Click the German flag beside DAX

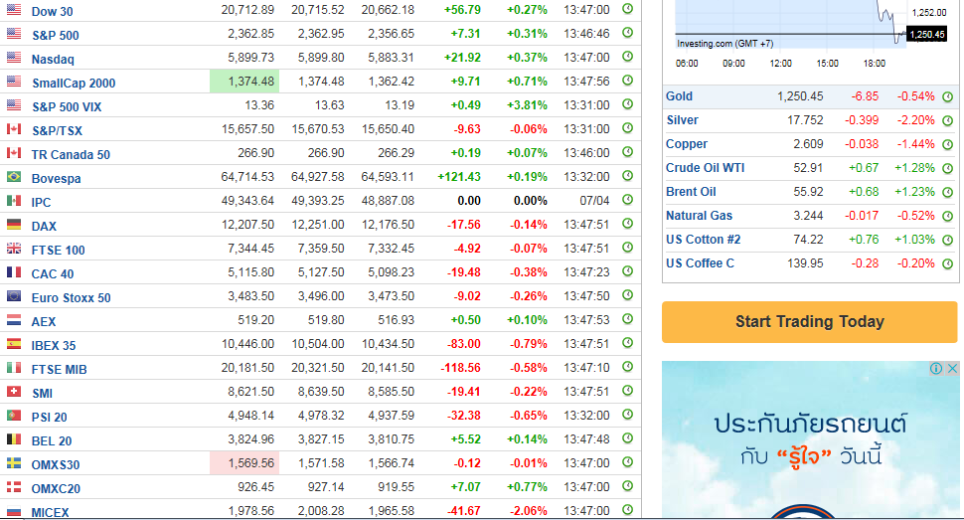pyautogui.click(x=14, y=224)
